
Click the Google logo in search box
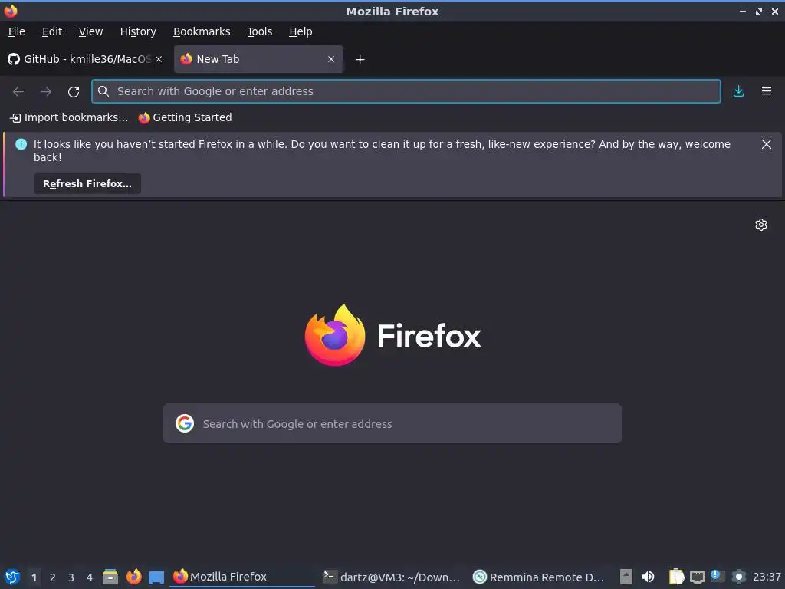coord(185,423)
